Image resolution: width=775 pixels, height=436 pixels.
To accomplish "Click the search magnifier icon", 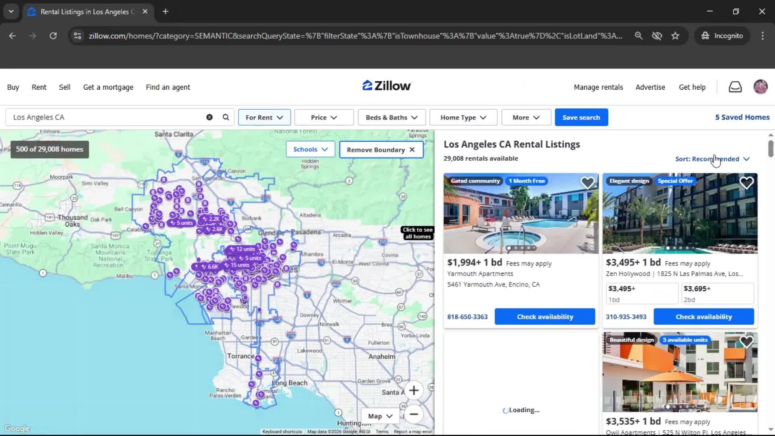I will (226, 117).
